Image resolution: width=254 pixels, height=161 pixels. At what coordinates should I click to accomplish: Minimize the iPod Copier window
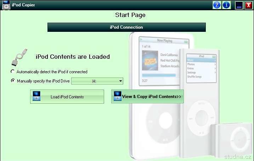tap(239, 5)
